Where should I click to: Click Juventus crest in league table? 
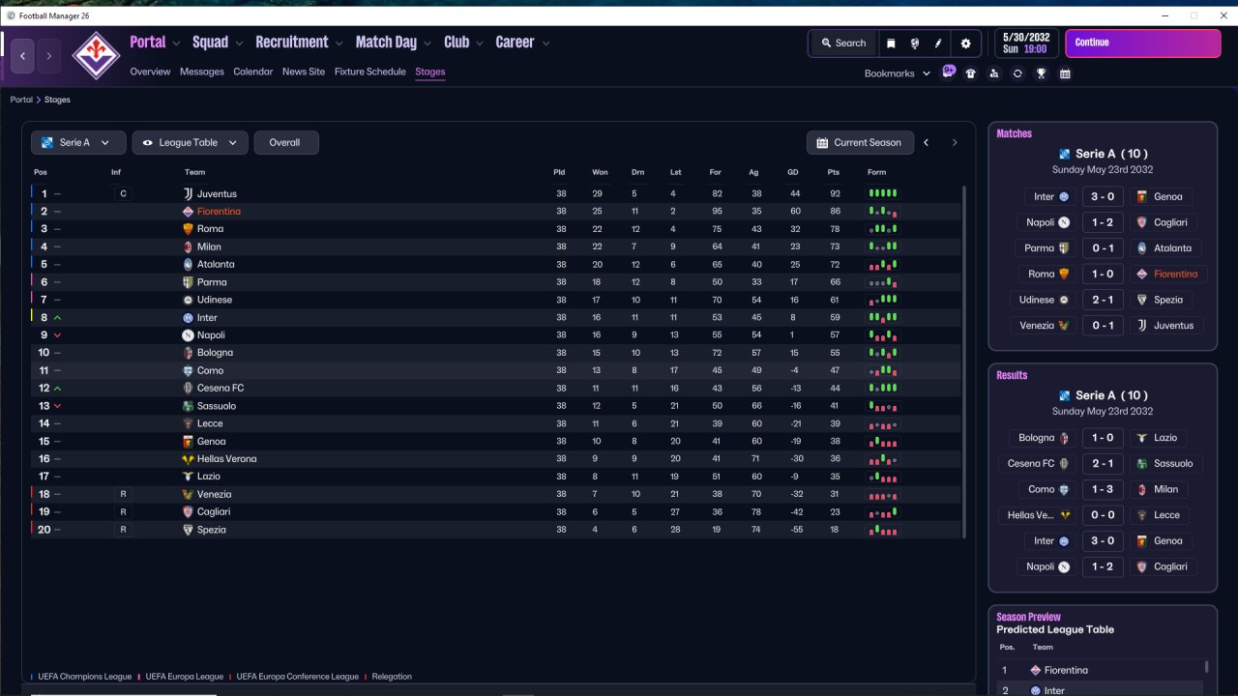point(188,194)
